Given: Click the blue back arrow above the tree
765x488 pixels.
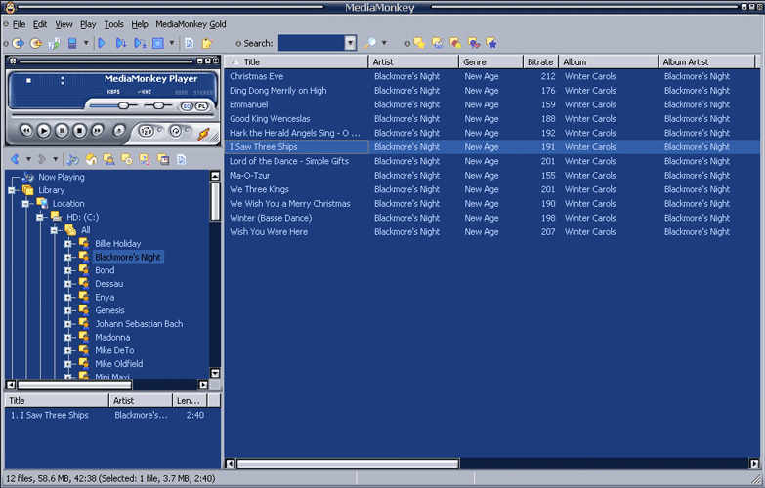Looking at the screenshot, I should (15, 159).
